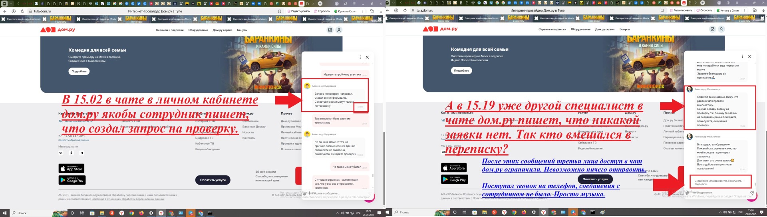Go back in left browser window

(5, 11)
